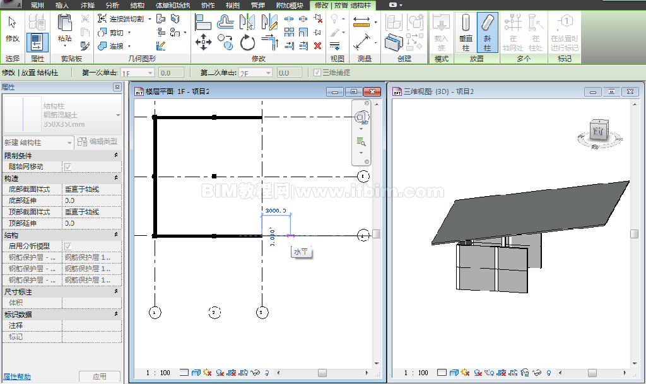
Task: Select the Vertical Column (垂直柱) tool
Action: 466,32
